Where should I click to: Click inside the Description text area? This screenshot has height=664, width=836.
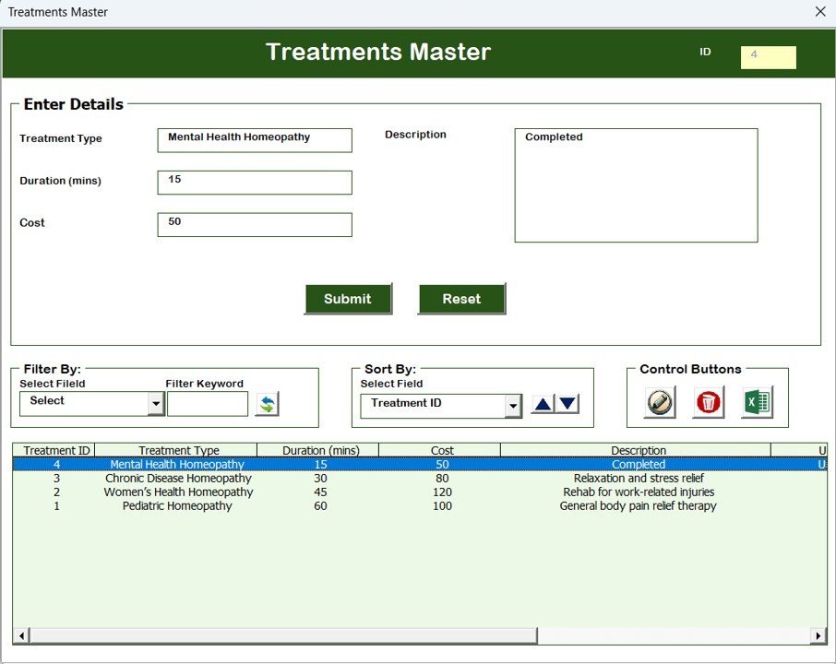635,184
